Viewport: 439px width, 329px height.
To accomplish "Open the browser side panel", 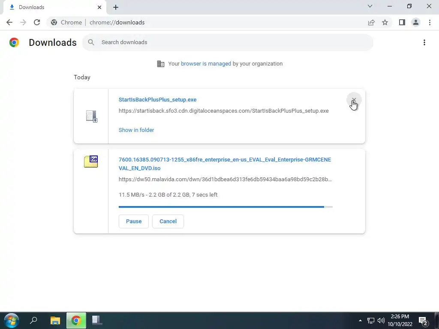I will (402, 22).
